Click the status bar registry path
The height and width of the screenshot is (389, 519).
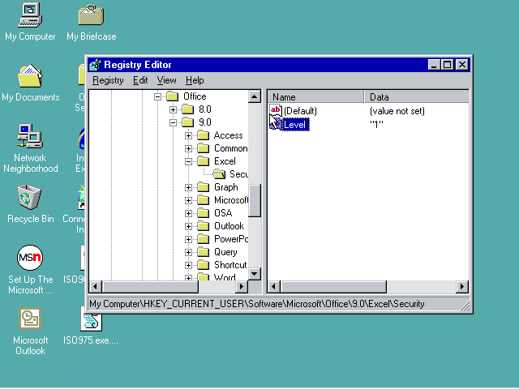pos(257,304)
